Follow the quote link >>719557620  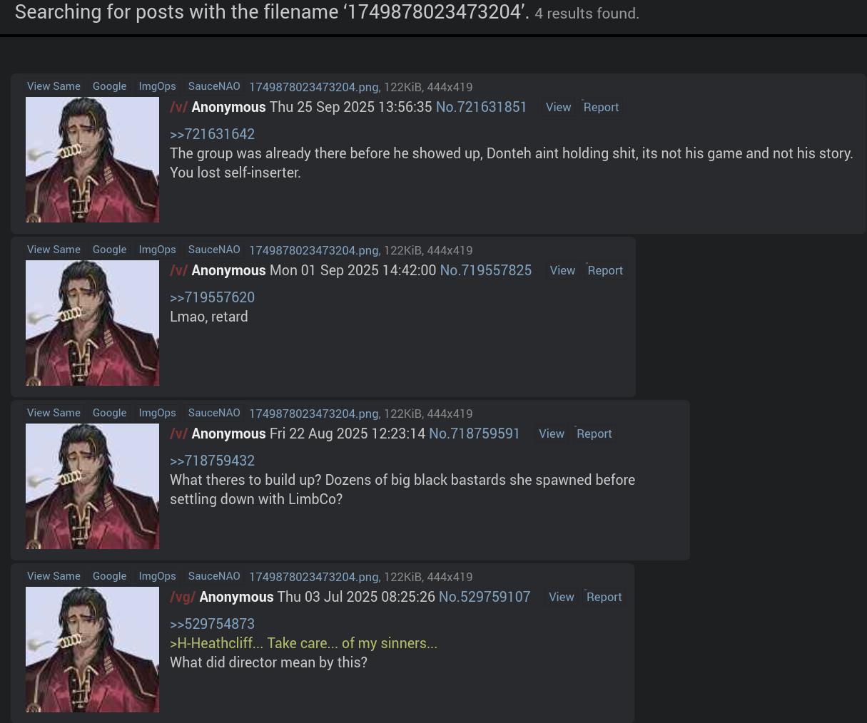[x=212, y=297]
